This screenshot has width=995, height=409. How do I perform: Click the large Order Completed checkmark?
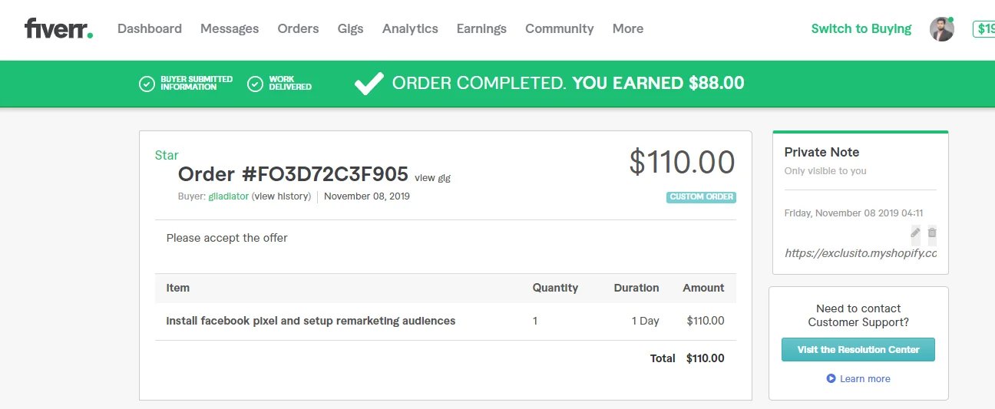tap(369, 84)
